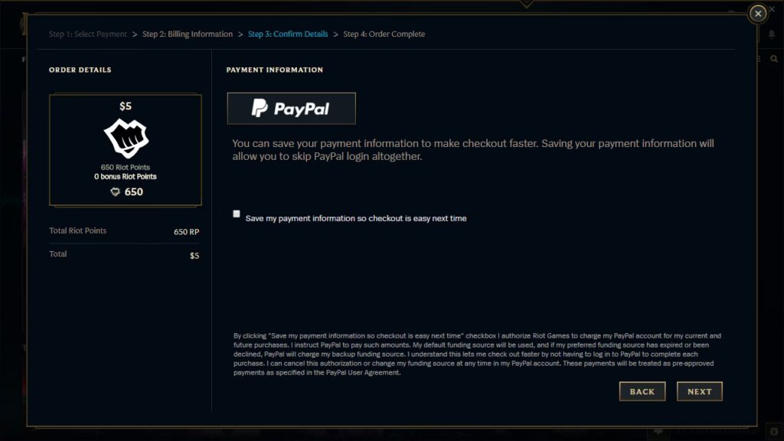
Task: Click the search magnifier icon
Action: 774,59
